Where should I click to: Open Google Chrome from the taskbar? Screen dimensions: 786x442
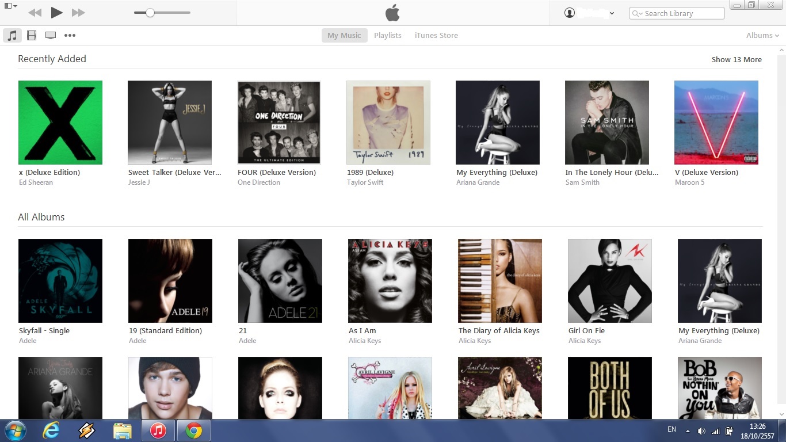[194, 430]
